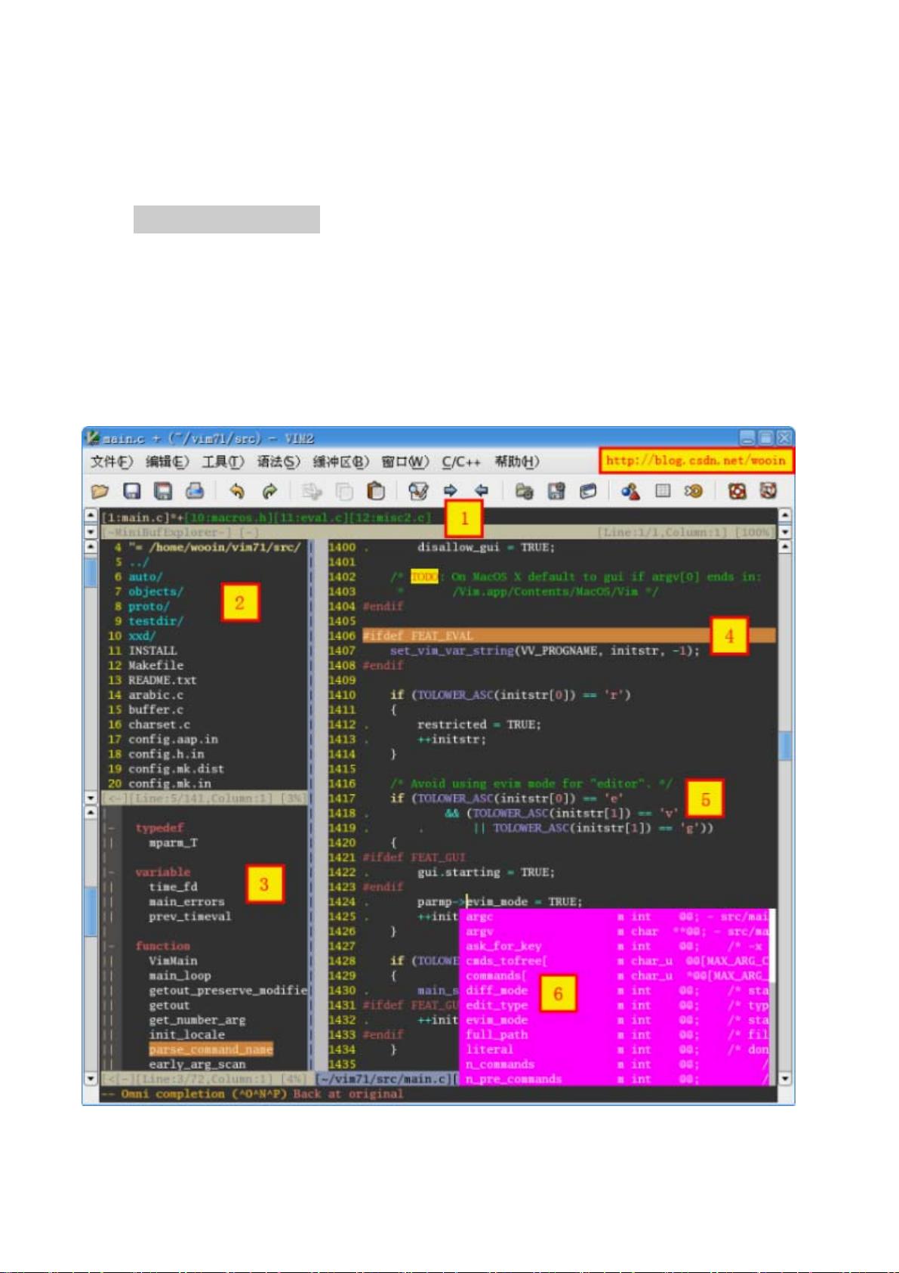Click the code pane scrollbar thumb
The height and width of the screenshot is (1273, 899).
[x=785, y=745]
